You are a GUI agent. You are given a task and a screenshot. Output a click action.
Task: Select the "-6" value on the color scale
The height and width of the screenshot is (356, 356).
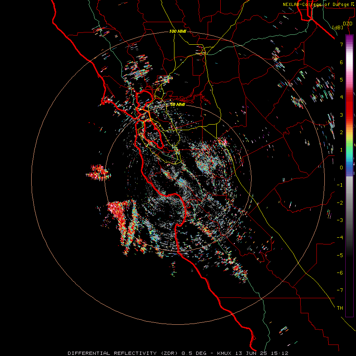(340, 273)
